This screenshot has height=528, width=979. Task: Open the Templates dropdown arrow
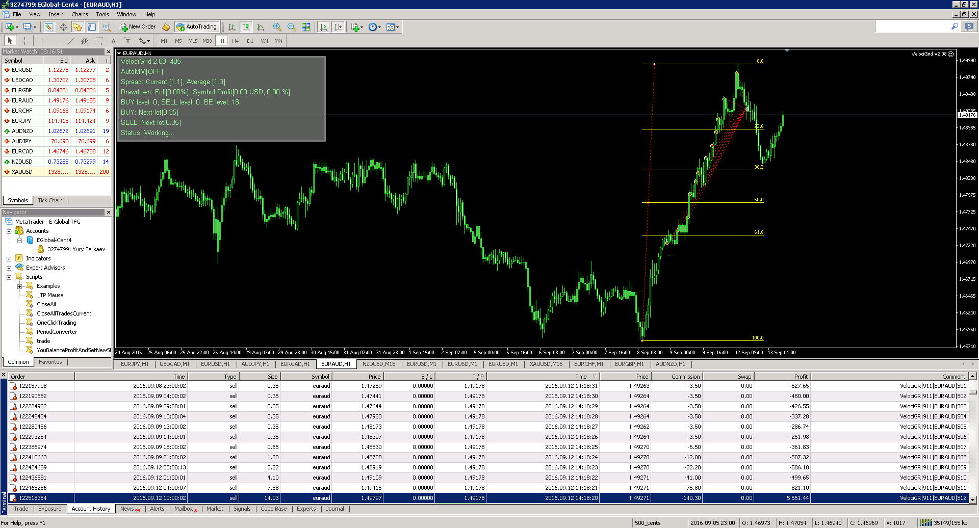coord(398,27)
